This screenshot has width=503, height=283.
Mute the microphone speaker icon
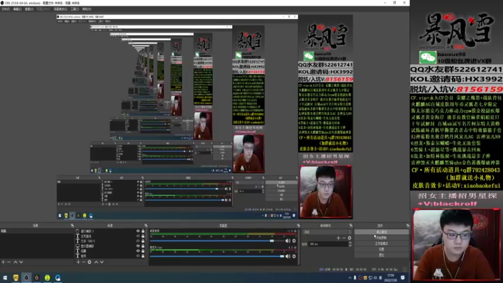[288, 257]
